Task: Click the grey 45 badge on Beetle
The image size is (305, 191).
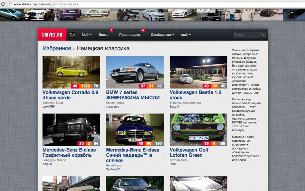Action: click(x=223, y=86)
